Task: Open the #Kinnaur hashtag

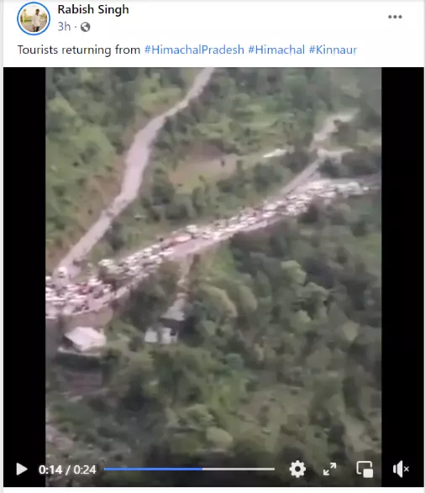Action: click(x=333, y=50)
